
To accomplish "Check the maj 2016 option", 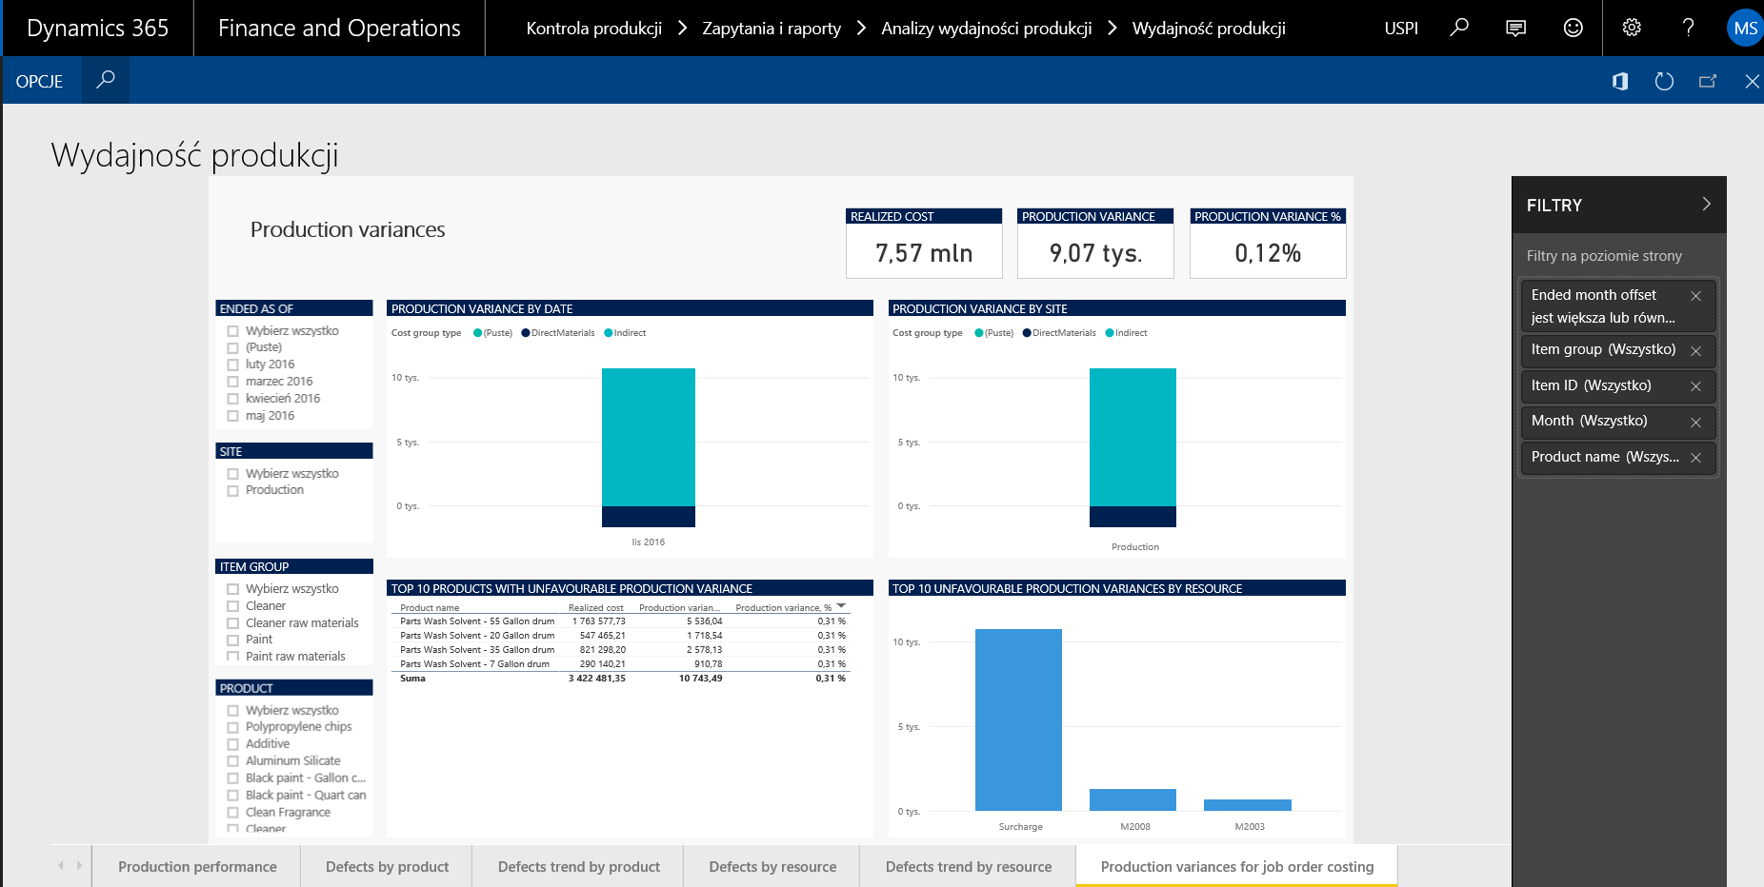I will (232, 416).
